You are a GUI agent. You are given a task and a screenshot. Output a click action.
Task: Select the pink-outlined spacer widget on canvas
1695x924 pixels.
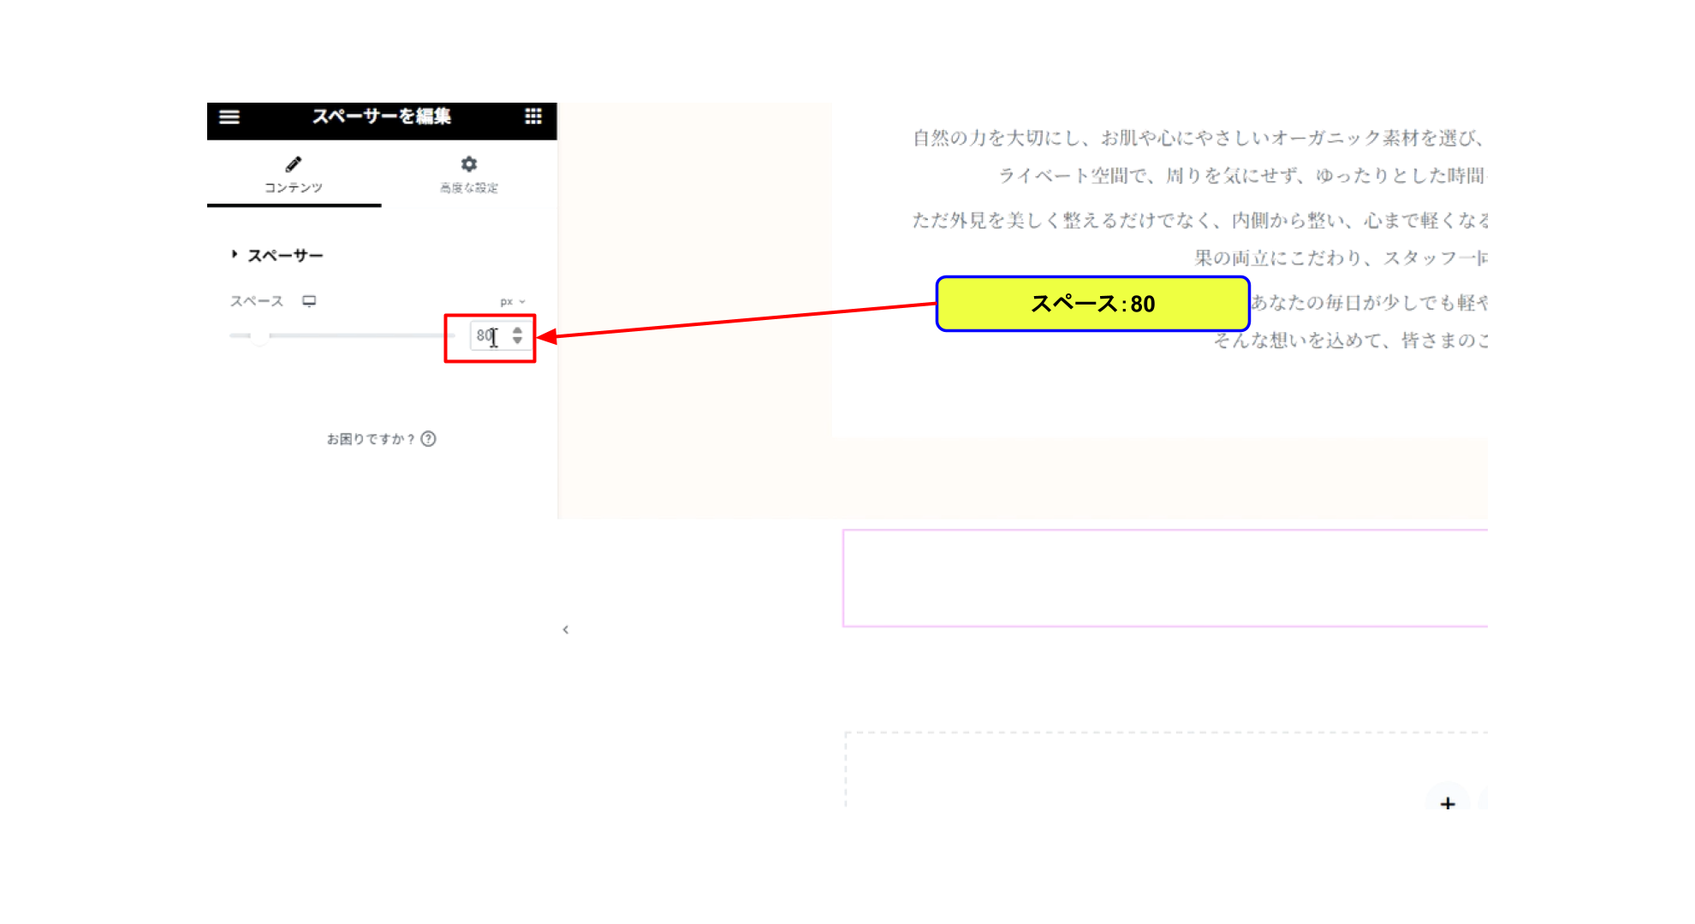[x=1165, y=578]
